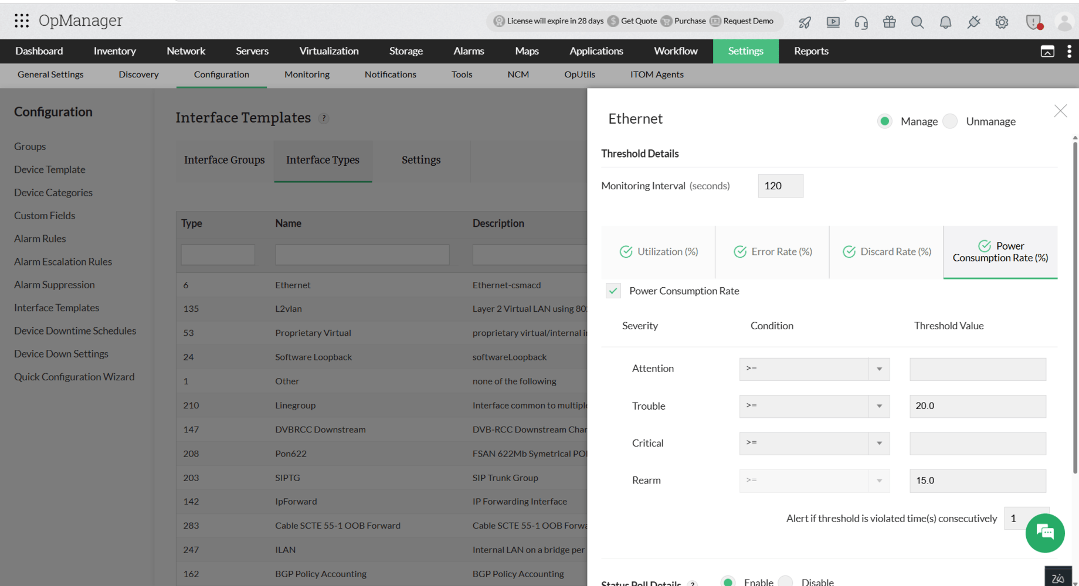Open the notifications bell icon
This screenshot has height=586, width=1079.
tap(945, 22)
